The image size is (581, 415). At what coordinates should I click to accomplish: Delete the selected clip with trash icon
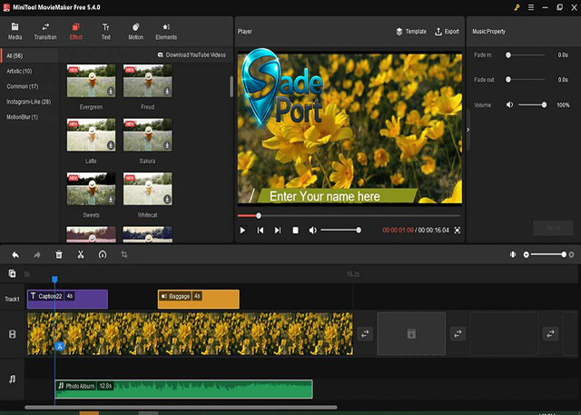tap(59, 254)
